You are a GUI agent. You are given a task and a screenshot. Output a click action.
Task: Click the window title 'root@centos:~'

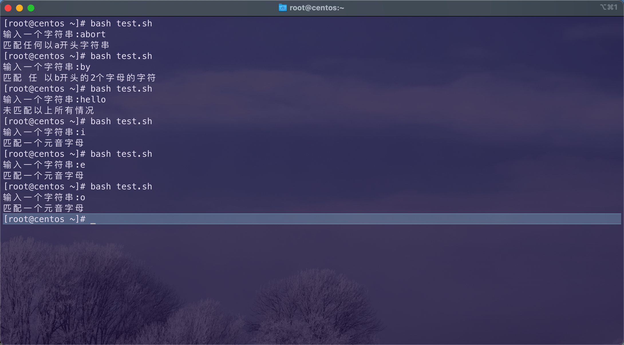317,8
